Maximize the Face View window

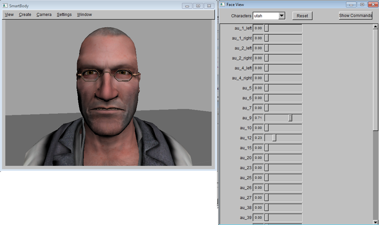click(x=362, y=5)
